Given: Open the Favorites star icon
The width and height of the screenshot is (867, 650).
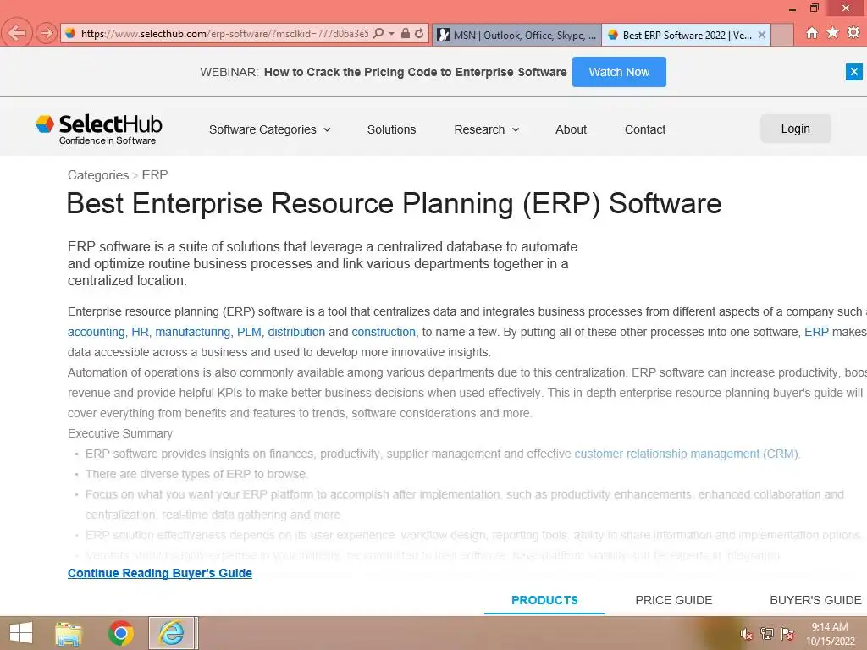Looking at the screenshot, I should click(x=832, y=33).
